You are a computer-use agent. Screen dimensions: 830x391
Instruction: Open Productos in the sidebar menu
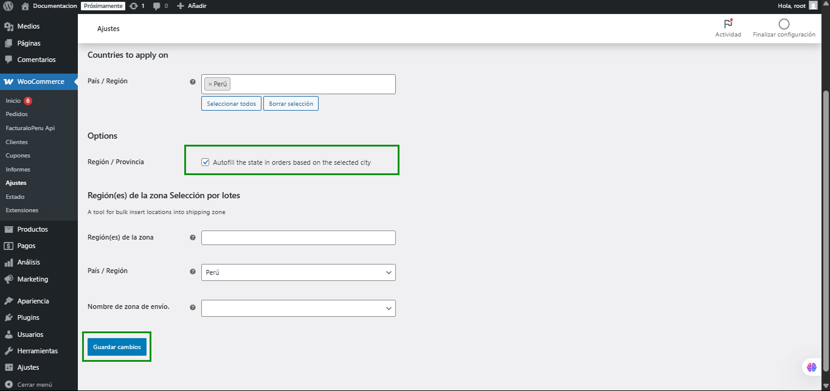(x=32, y=229)
